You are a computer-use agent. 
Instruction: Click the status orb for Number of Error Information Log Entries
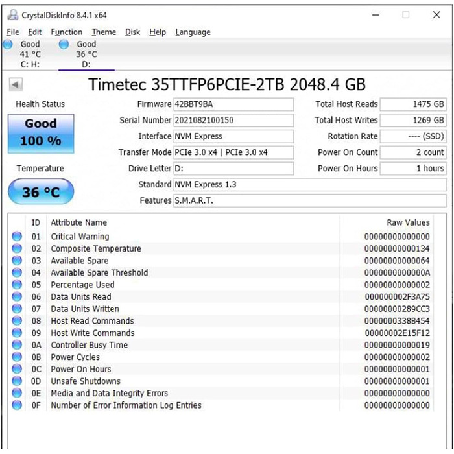tap(17, 405)
